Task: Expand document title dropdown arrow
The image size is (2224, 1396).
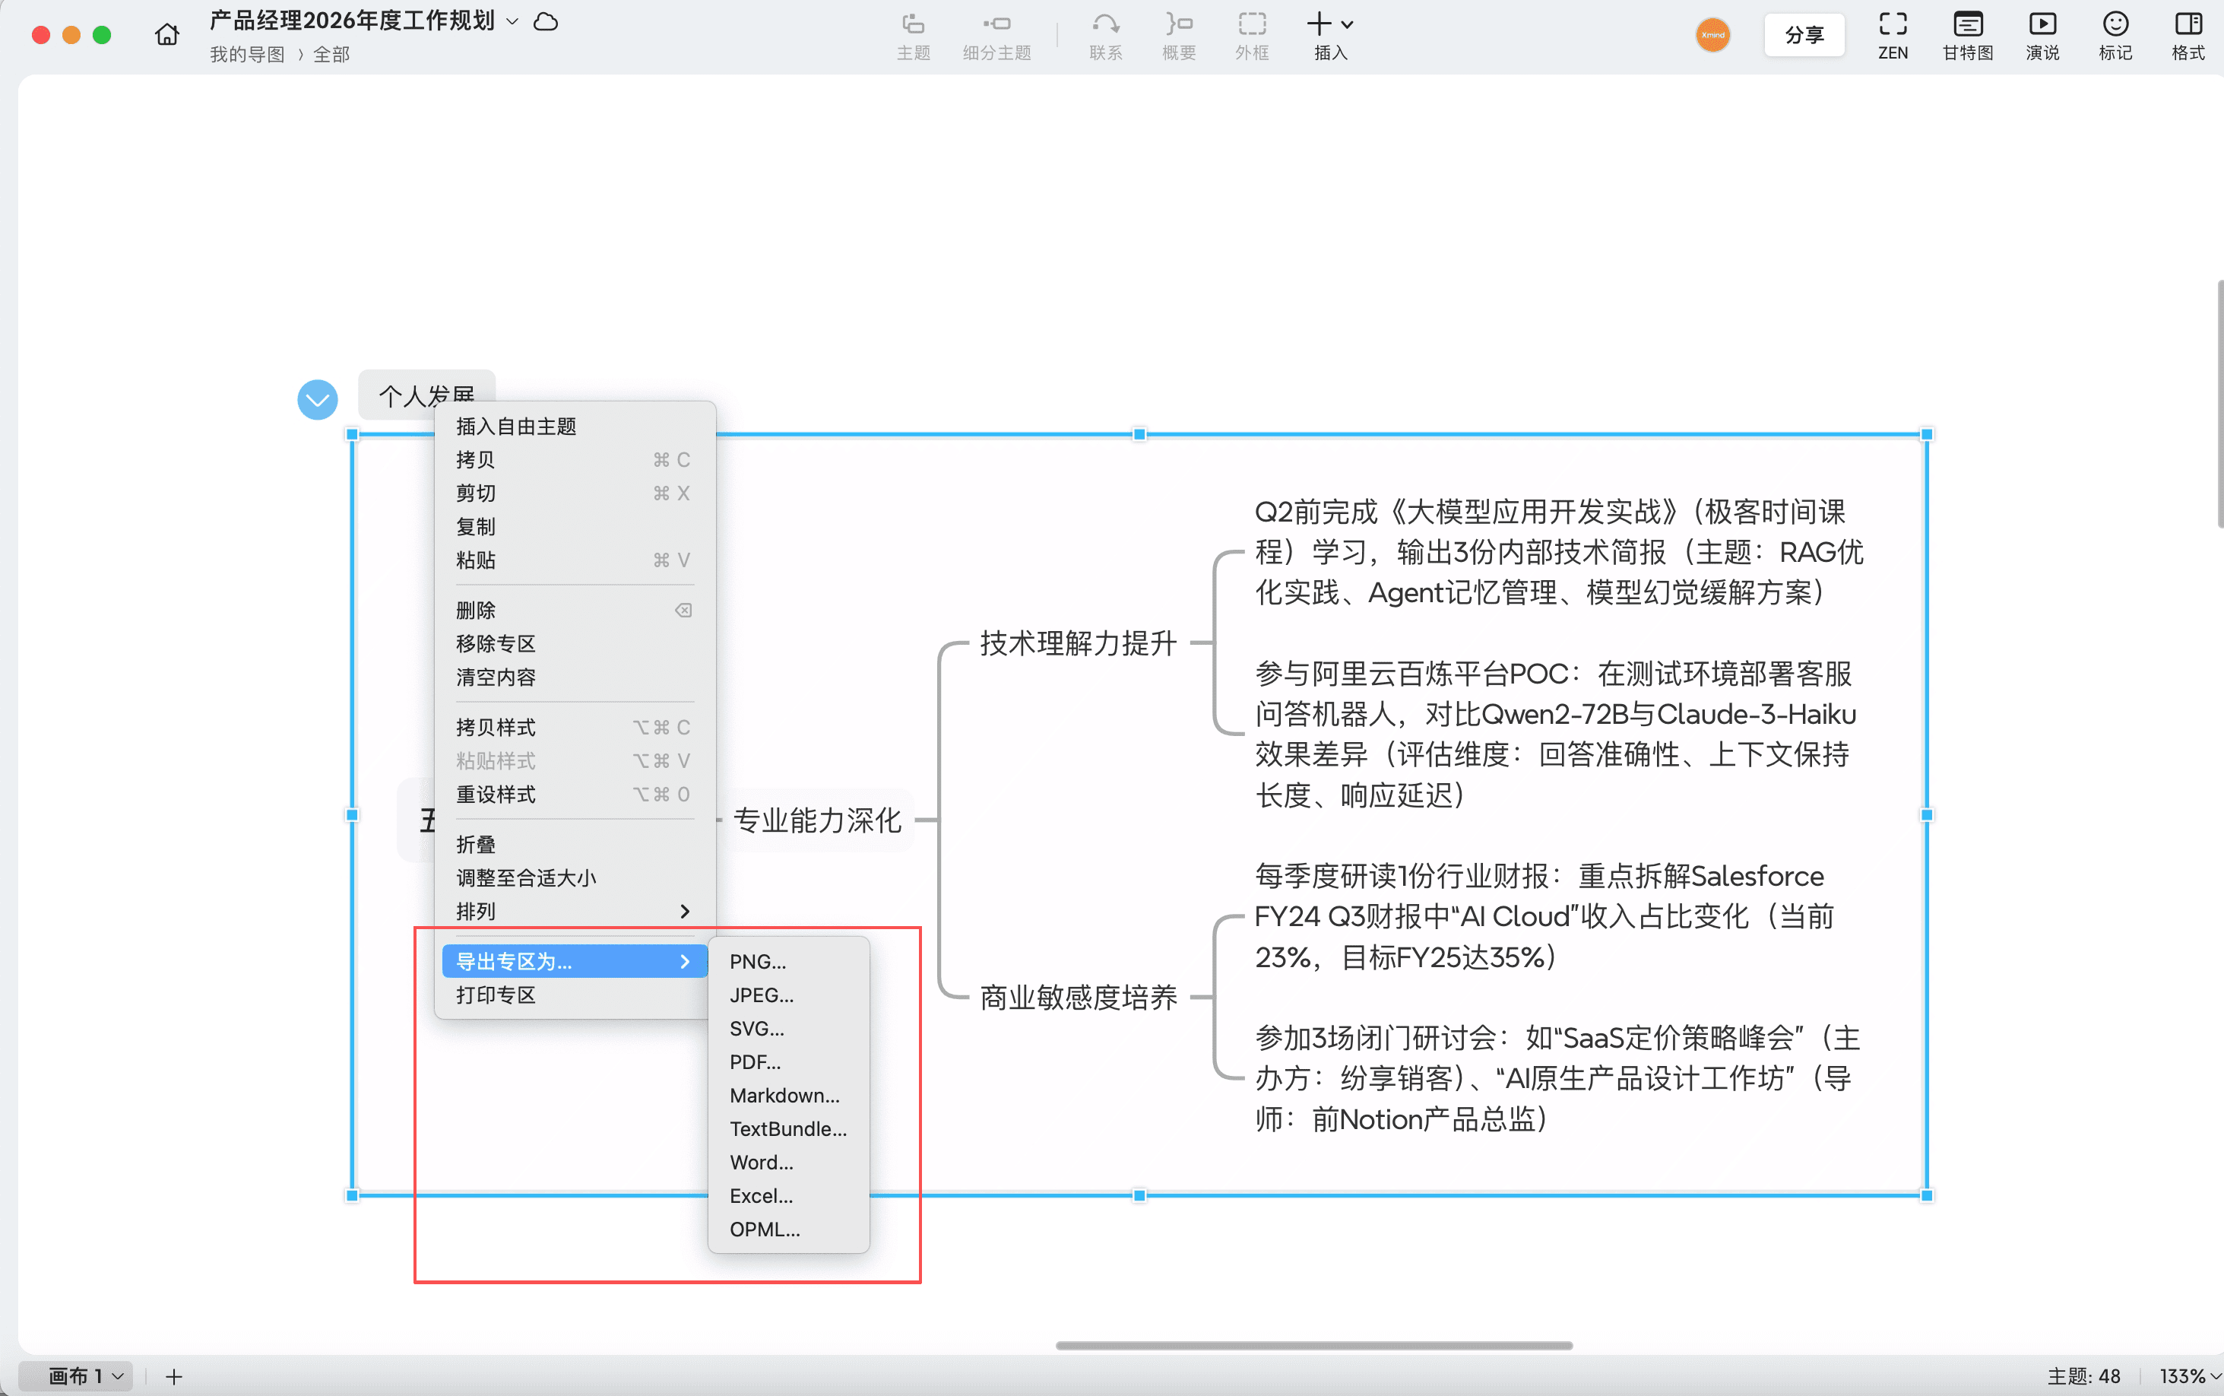Action: coord(513,22)
